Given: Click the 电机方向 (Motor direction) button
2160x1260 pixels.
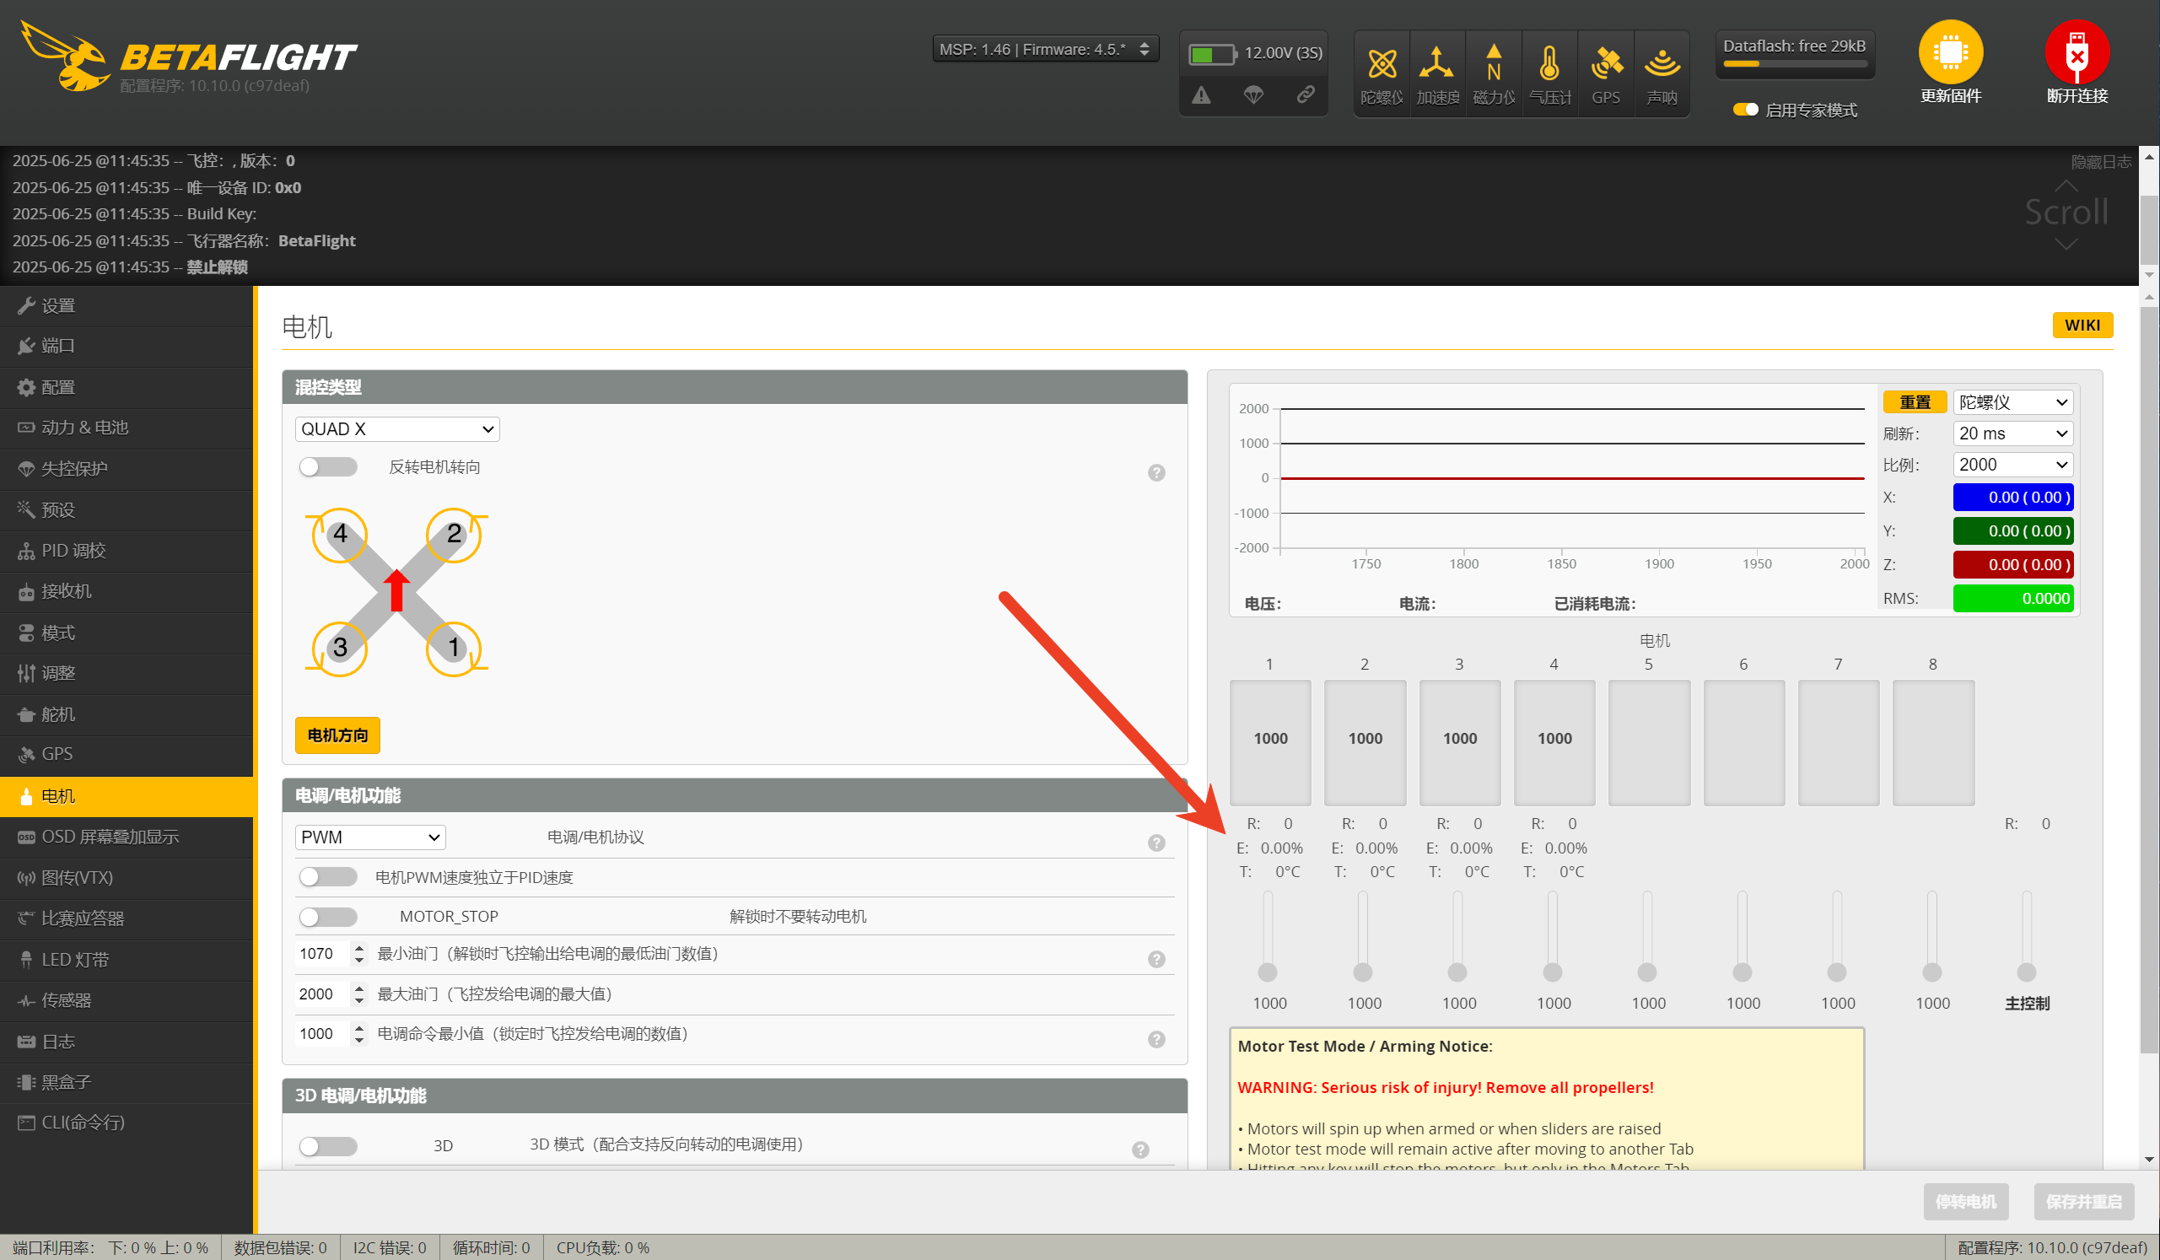Looking at the screenshot, I should (x=337, y=735).
